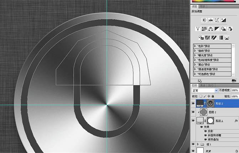Add an Invert adjustment

[x=201, y=38]
